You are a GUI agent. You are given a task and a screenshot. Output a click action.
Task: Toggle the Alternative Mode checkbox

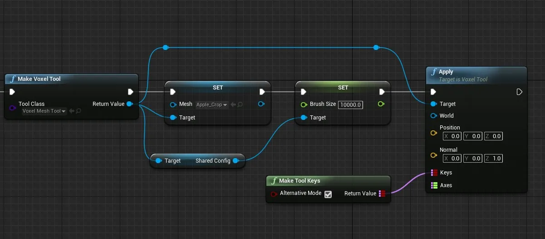(328, 194)
